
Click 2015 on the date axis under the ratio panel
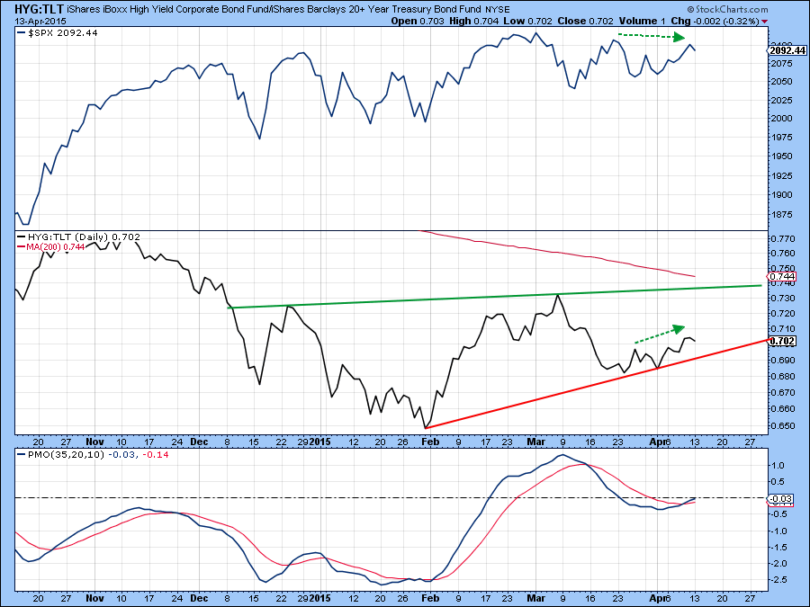click(320, 442)
